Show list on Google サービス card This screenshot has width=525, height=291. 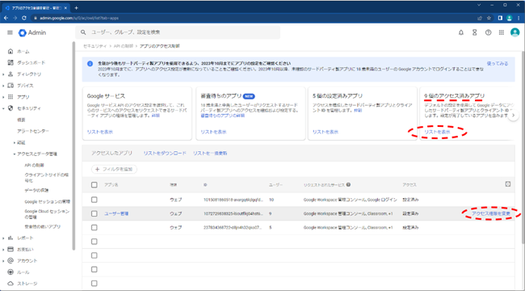click(x=100, y=132)
